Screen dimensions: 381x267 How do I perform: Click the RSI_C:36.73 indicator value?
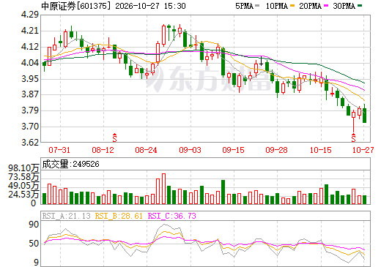[x=172, y=216]
